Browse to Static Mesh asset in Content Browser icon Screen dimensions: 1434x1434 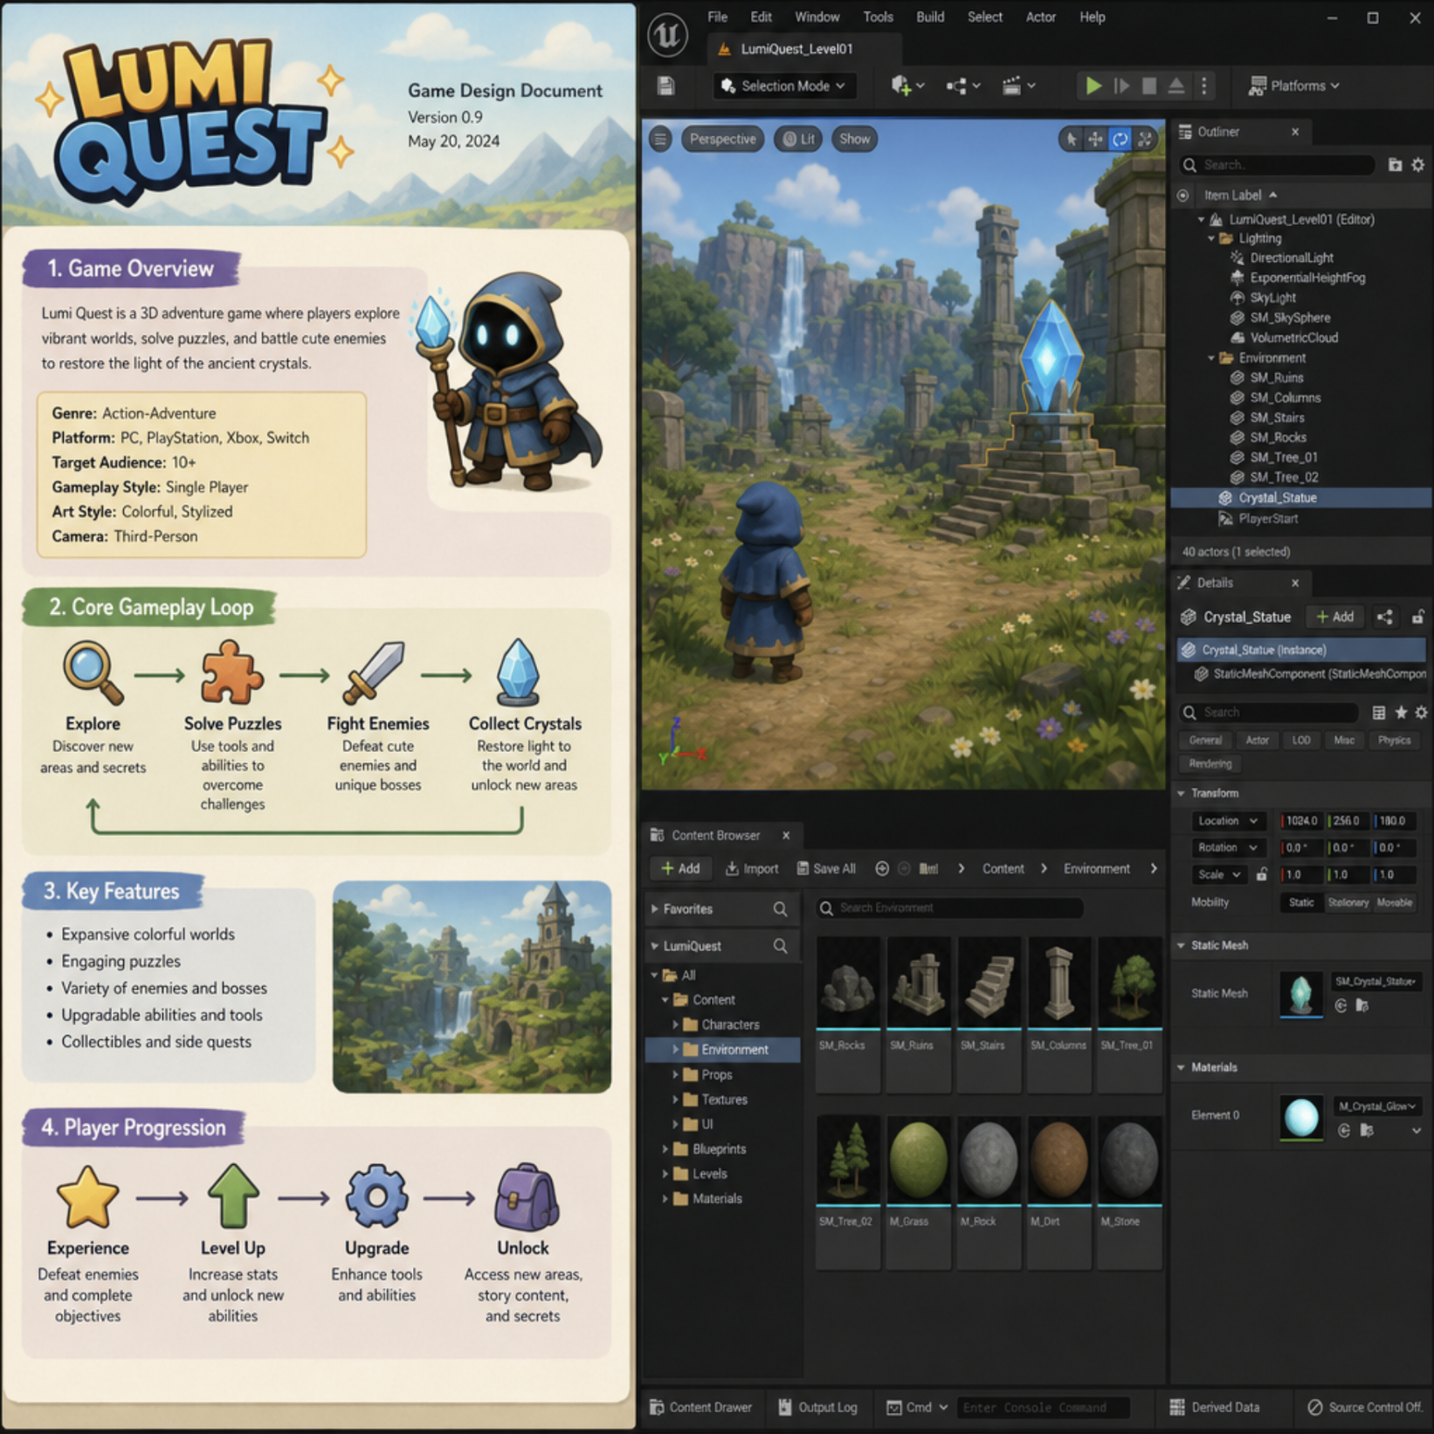(x=1362, y=1006)
